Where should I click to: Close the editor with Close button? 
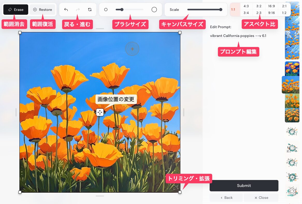pyautogui.click(x=261, y=198)
